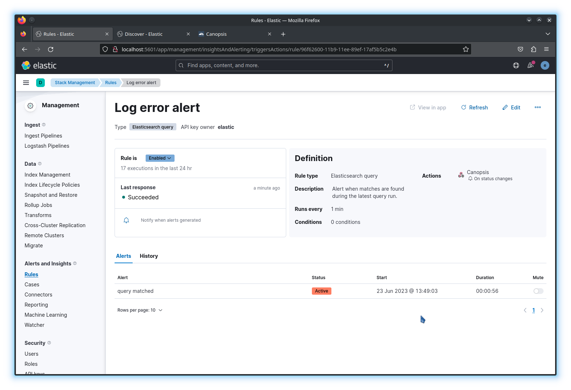This screenshot has width=571, height=390.
Task: Go to next alerts page arrow
Action: 542,310
